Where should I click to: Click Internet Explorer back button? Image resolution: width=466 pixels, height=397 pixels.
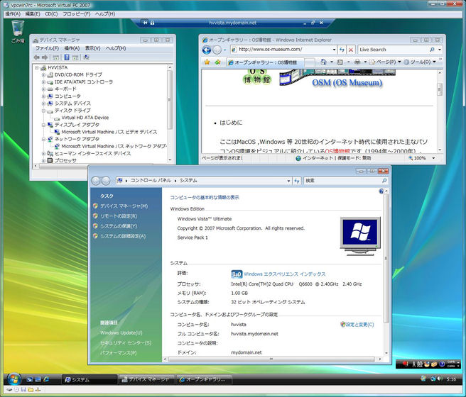[207, 50]
